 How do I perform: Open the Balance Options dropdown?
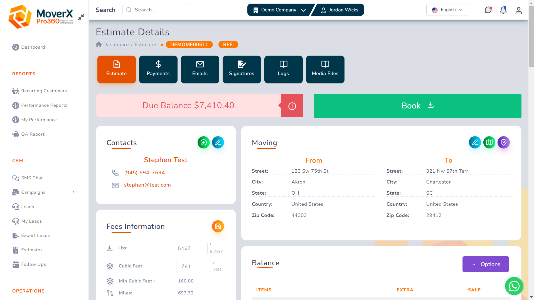point(485,264)
